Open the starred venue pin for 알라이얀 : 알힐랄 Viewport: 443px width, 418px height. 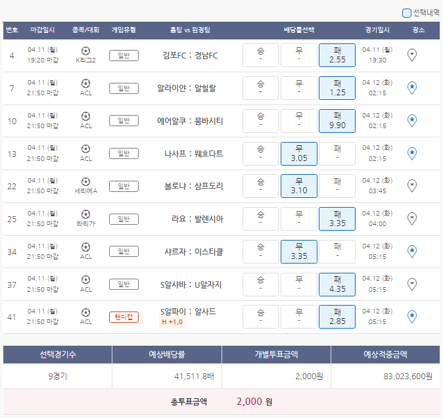point(412,88)
